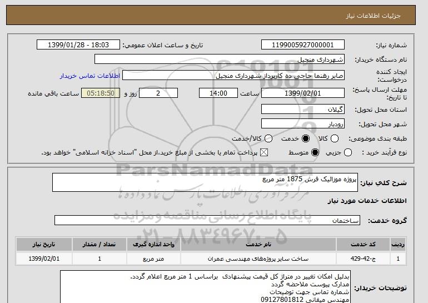Click the deadline time field 14:00
The height and width of the screenshot is (303, 428).
[218, 93]
